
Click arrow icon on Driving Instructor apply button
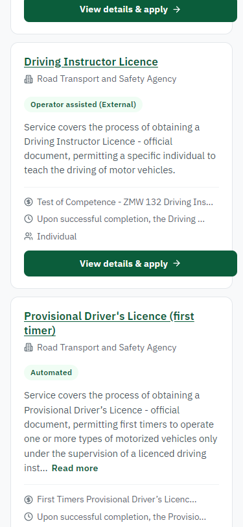[x=176, y=263]
